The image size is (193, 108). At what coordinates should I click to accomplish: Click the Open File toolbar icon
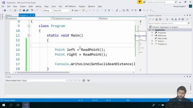pyautogui.click(x=21, y=10)
